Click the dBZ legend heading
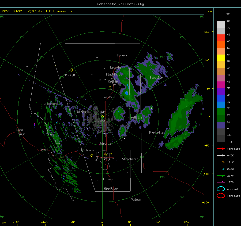 click(x=227, y=15)
